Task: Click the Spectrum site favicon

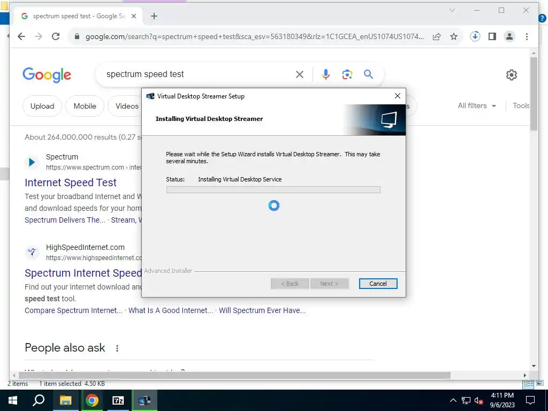Action: coord(32,162)
